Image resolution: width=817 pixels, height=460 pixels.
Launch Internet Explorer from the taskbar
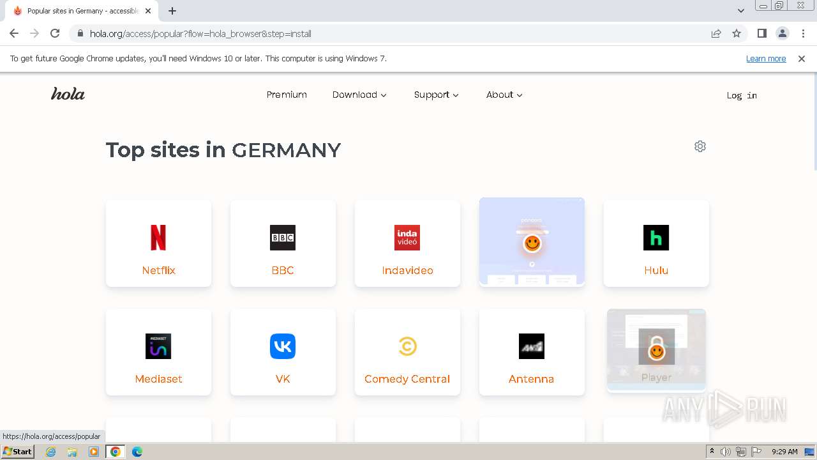click(x=50, y=452)
